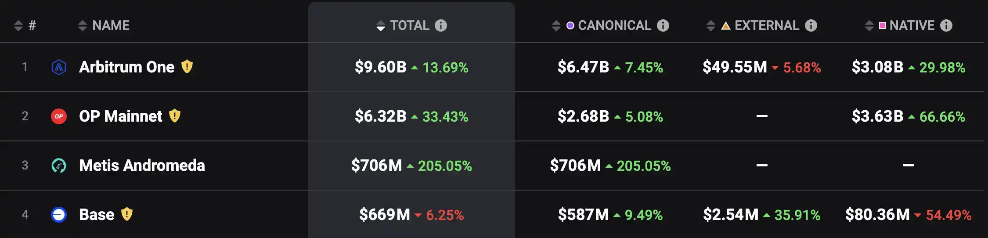Click the Arbitrum One logo icon
Screen dimensions: 988x238
[59, 67]
